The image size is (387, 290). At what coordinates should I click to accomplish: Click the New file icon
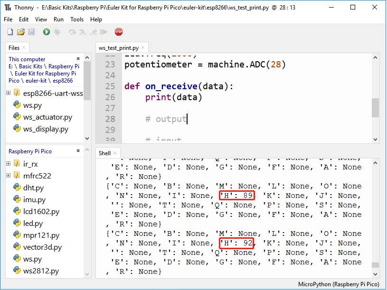pyautogui.click(x=10, y=32)
